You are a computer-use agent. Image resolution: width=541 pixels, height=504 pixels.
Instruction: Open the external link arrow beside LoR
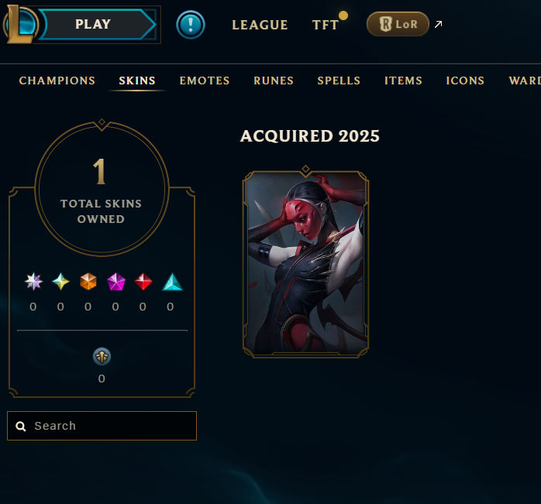[x=438, y=24]
